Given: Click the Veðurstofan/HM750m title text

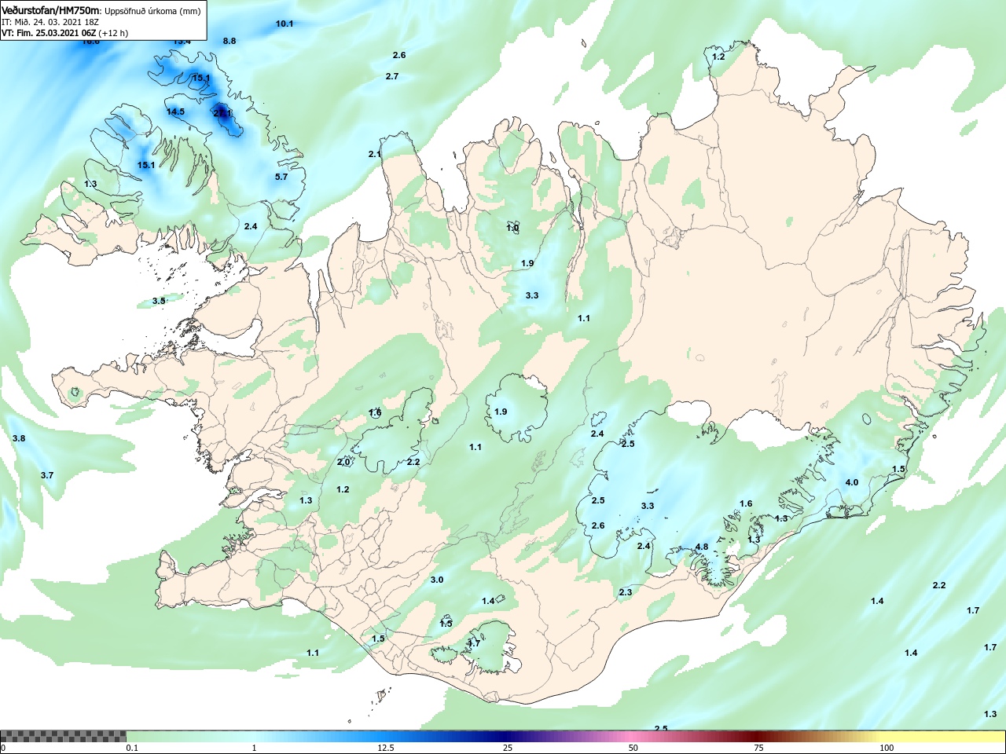Looking at the screenshot, I should (51, 10).
